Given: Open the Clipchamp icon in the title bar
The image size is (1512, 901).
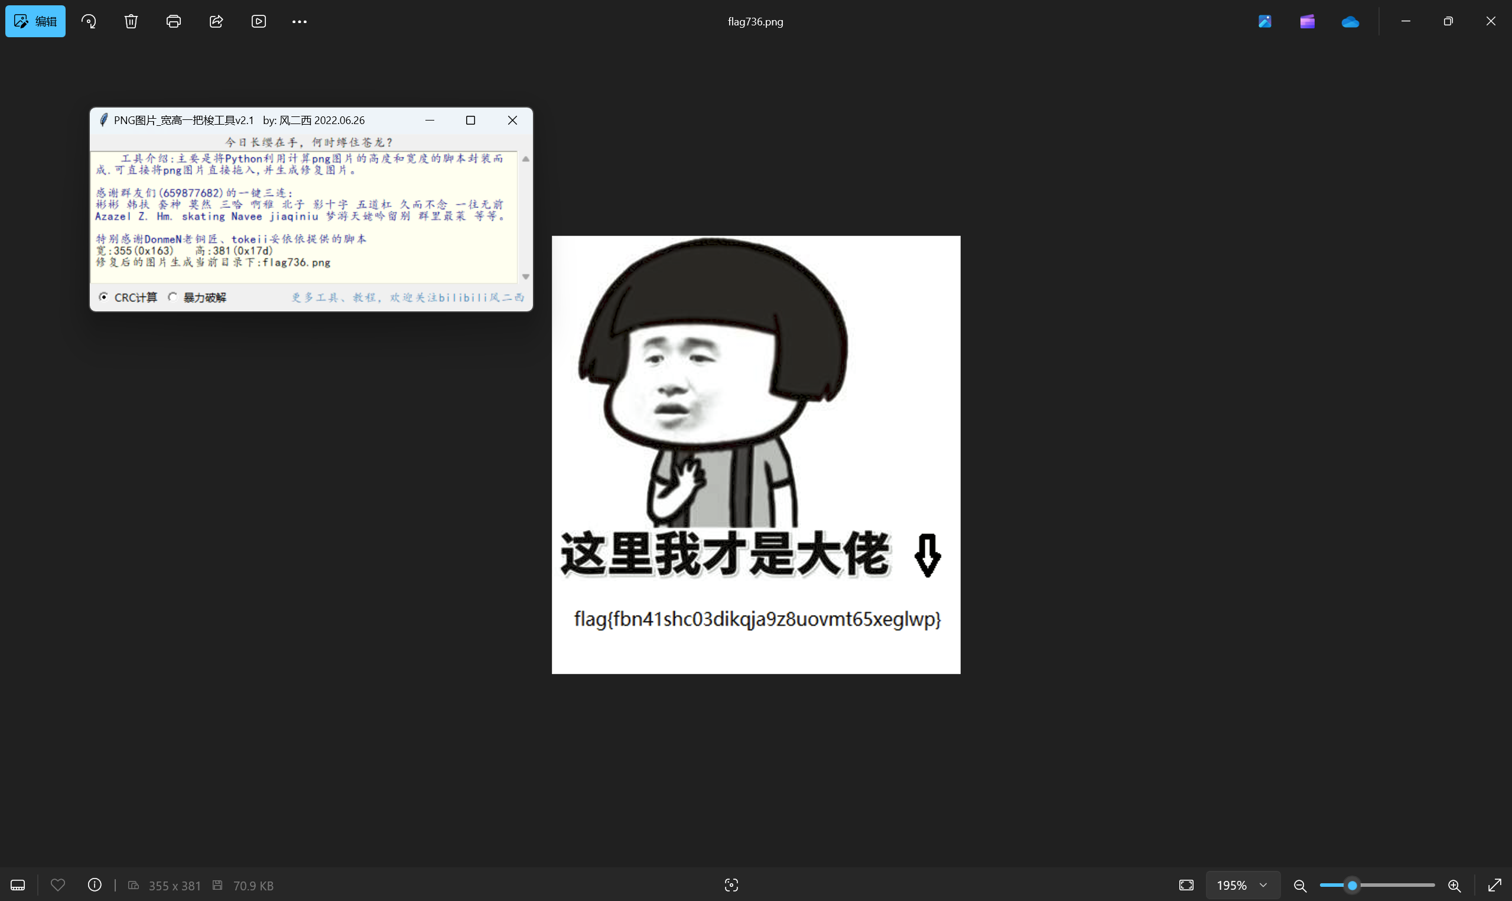Looking at the screenshot, I should (1308, 21).
